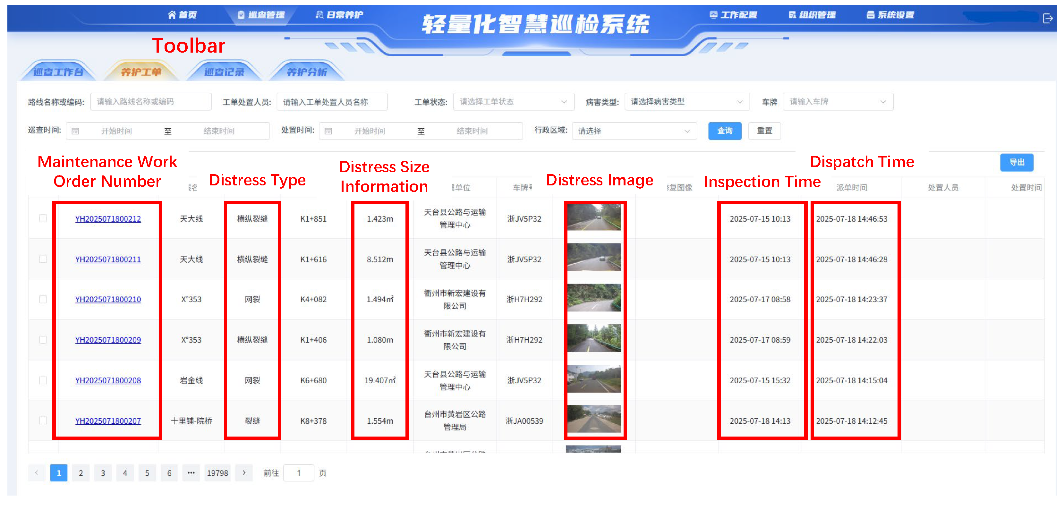This screenshot has height=510, width=1064.
Task: Switch to the 巡查记录 tab
Action: [x=224, y=72]
